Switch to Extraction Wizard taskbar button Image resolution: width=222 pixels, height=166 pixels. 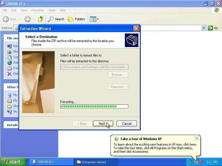tap(96, 162)
